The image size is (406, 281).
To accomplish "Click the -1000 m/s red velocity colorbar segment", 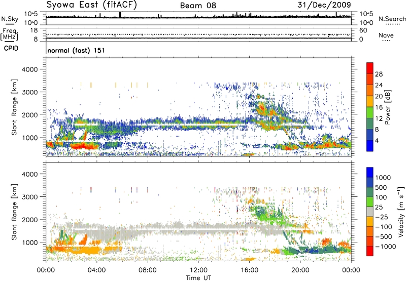I will coord(370,251).
